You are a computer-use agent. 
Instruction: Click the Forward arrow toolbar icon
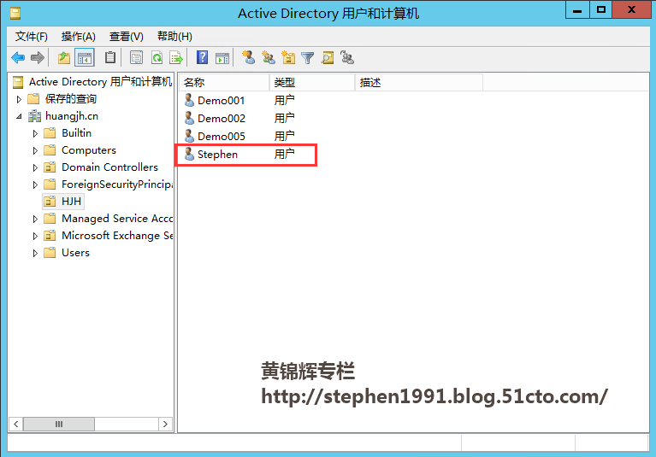pyautogui.click(x=38, y=57)
